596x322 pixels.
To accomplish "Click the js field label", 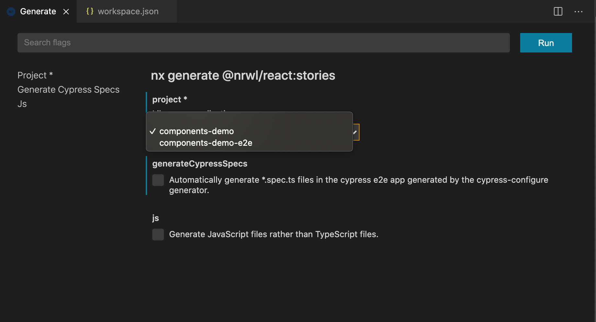I will tap(155, 218).
